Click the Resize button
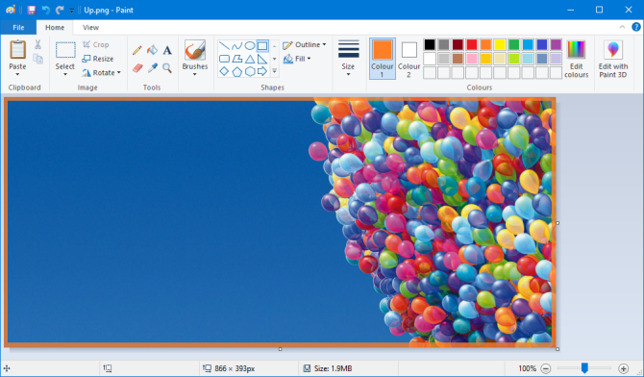This screenshot has height=377, width=644. [98, 59]
